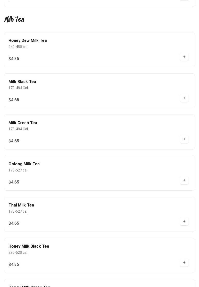Open the Milk Black Tea item title
199x287 pixels.
tap(22, 82)
